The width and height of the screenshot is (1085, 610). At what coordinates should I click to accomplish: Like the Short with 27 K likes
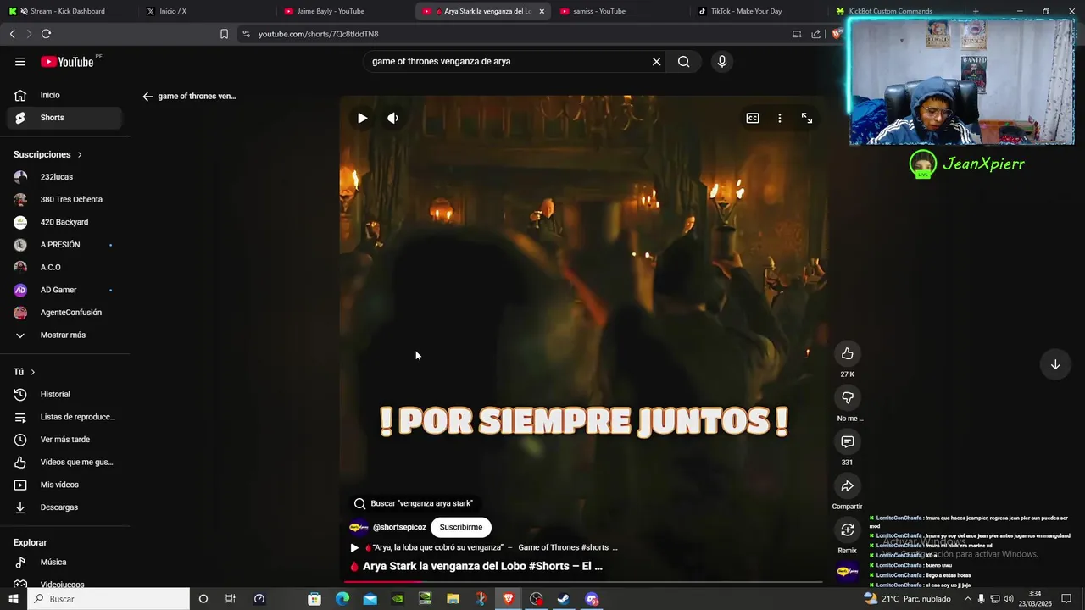point(847,353)
